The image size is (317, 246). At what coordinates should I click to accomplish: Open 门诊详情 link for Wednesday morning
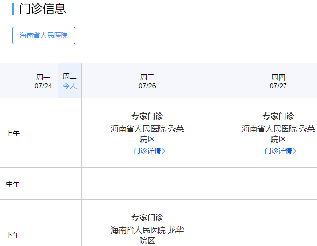click(147, 151)
